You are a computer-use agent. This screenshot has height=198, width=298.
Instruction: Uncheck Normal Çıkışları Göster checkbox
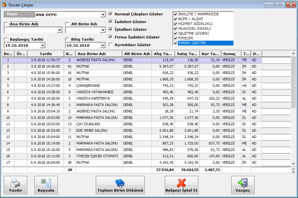click(110, 14)
